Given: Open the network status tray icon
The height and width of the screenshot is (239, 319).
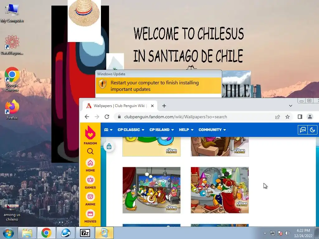Looking at the screenshot, I should tap(272, 233).
